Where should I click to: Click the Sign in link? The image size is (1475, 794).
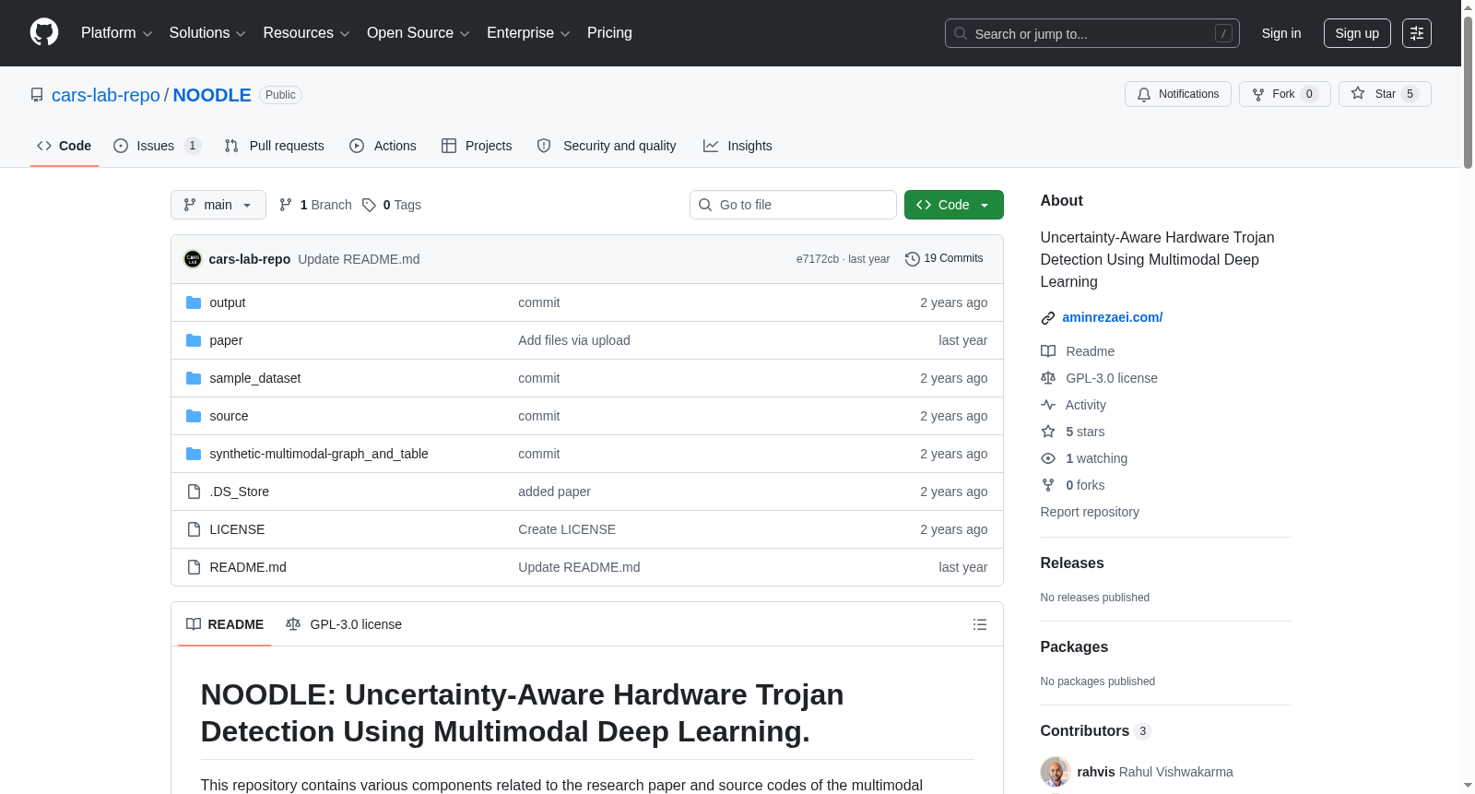tap(1281, 33)
